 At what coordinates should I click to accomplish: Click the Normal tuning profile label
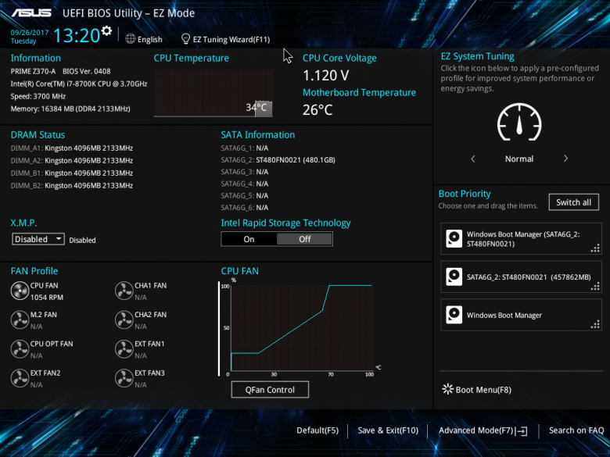(519, 159)
